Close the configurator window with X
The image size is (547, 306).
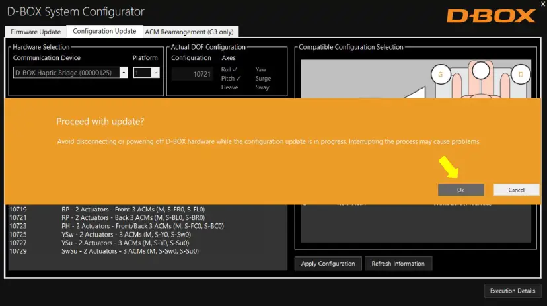543,4
